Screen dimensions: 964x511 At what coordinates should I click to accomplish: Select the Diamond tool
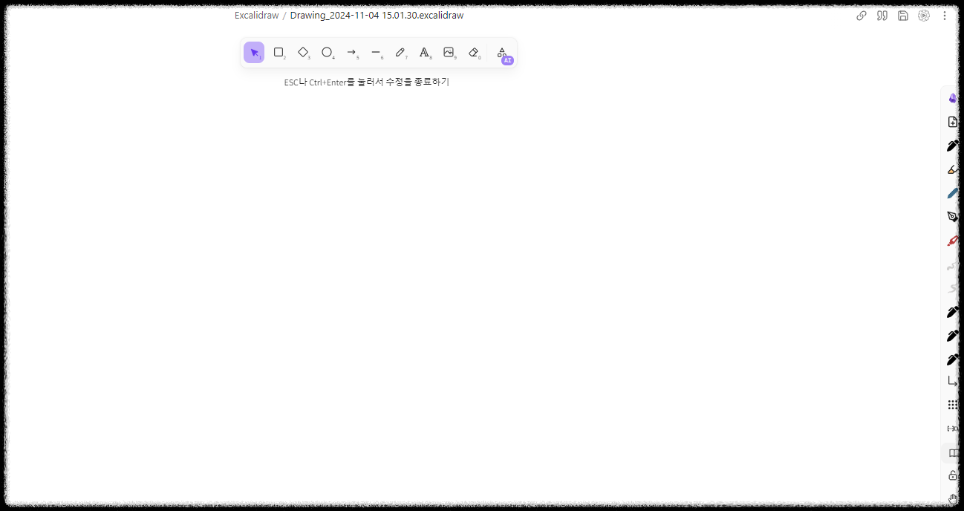pyautogui.click(x=303, y=52)
